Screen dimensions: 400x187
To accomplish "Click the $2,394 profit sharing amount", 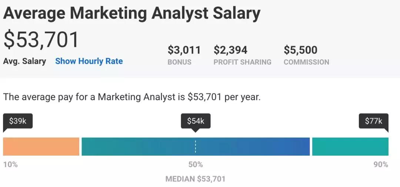I will pyautogui.click(x=230, y=50).
